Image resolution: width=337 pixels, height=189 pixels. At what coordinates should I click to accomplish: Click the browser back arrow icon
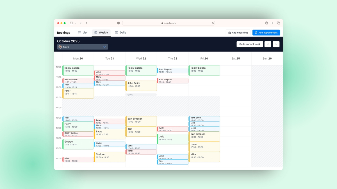tap(81, 23)
